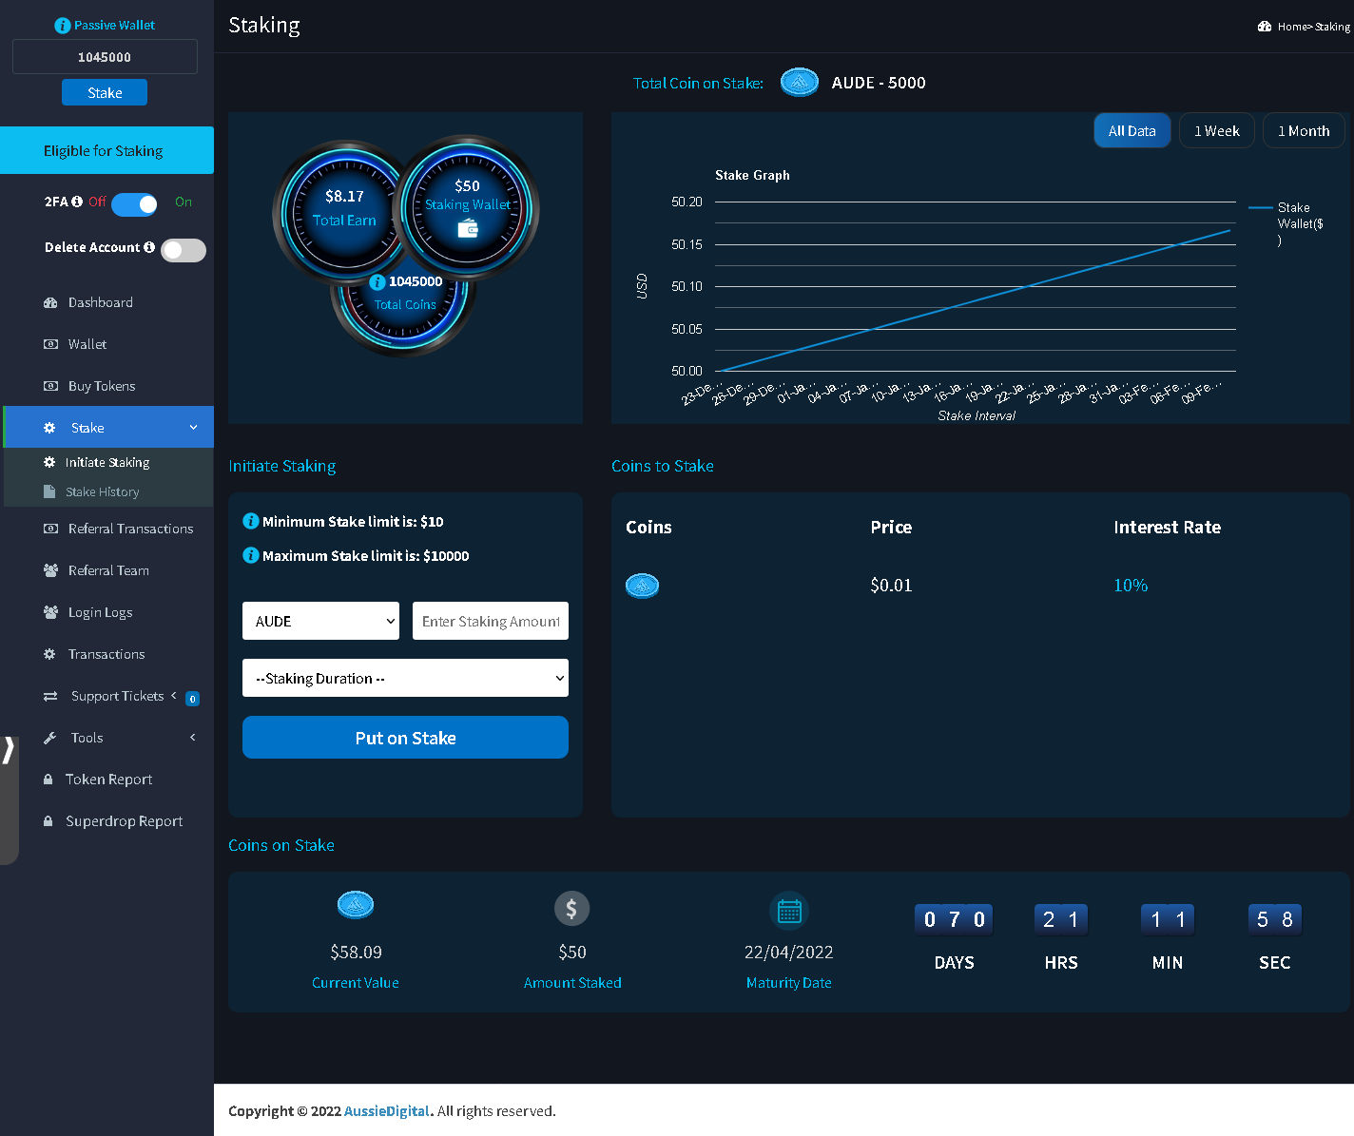Click the Stake button under Passive Wallet
1354x1136 pixels.
pyautogui.click(x=105, y=92)
